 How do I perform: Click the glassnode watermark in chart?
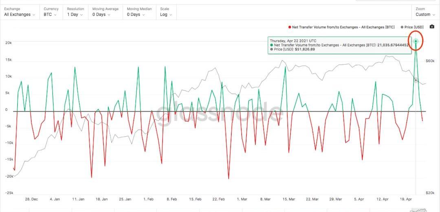tap(220, 113)
